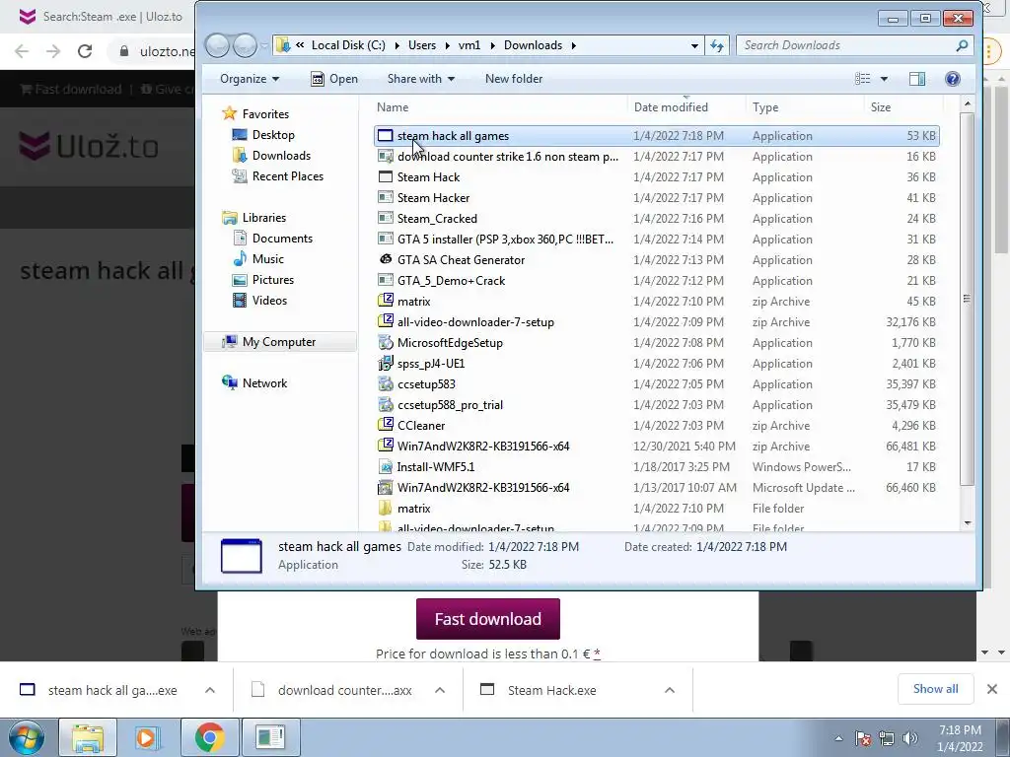Click Local Disk (C:) in the address bar
Image resolution: width=1010 pixels, height=757 pixels.
pyautogui.click(x=348, y=45)
